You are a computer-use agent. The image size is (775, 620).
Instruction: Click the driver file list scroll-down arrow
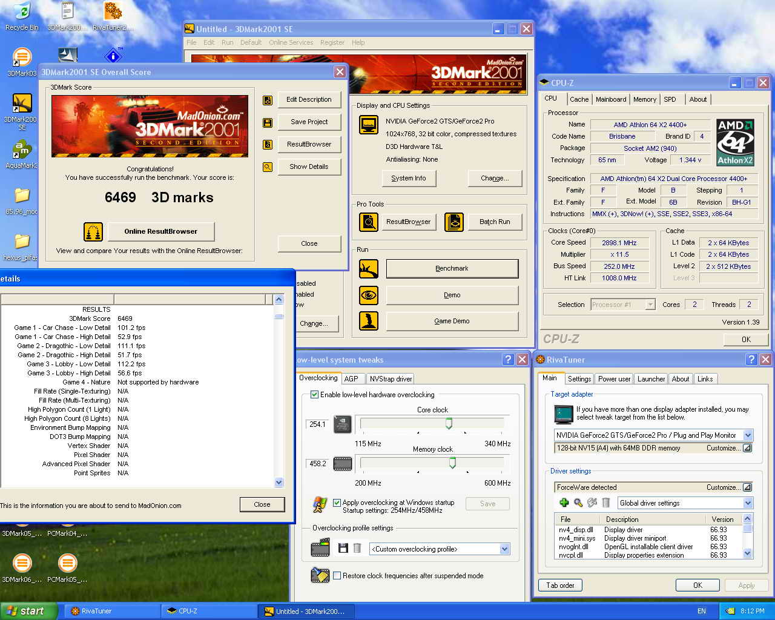[x=747, y=553]
